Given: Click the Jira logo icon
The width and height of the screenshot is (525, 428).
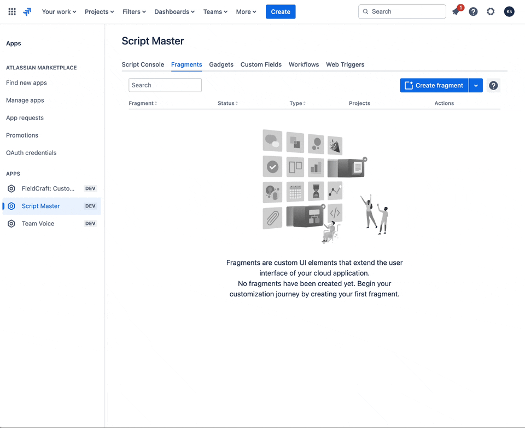Looking at the screenshot, I should click(x=27, y=11).
